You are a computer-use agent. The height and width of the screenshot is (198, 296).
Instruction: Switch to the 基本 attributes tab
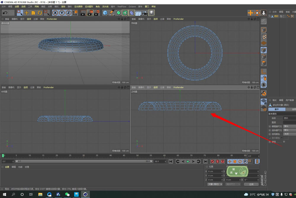coord(277,109)
